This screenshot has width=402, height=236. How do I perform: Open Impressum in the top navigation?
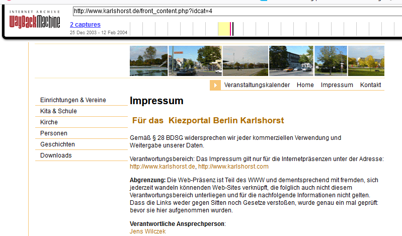point(337,85)
